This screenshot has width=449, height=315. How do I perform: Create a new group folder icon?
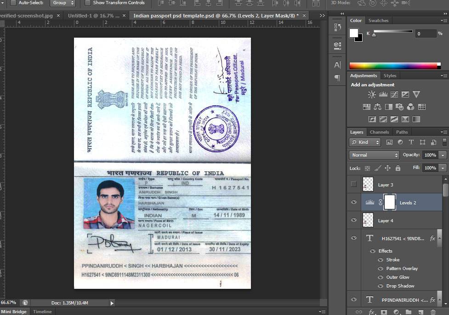coord(409,312)
